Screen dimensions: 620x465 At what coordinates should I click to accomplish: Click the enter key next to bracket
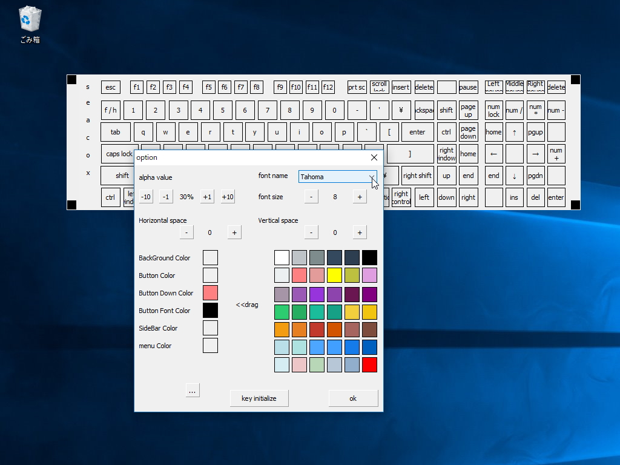(417, 132)
